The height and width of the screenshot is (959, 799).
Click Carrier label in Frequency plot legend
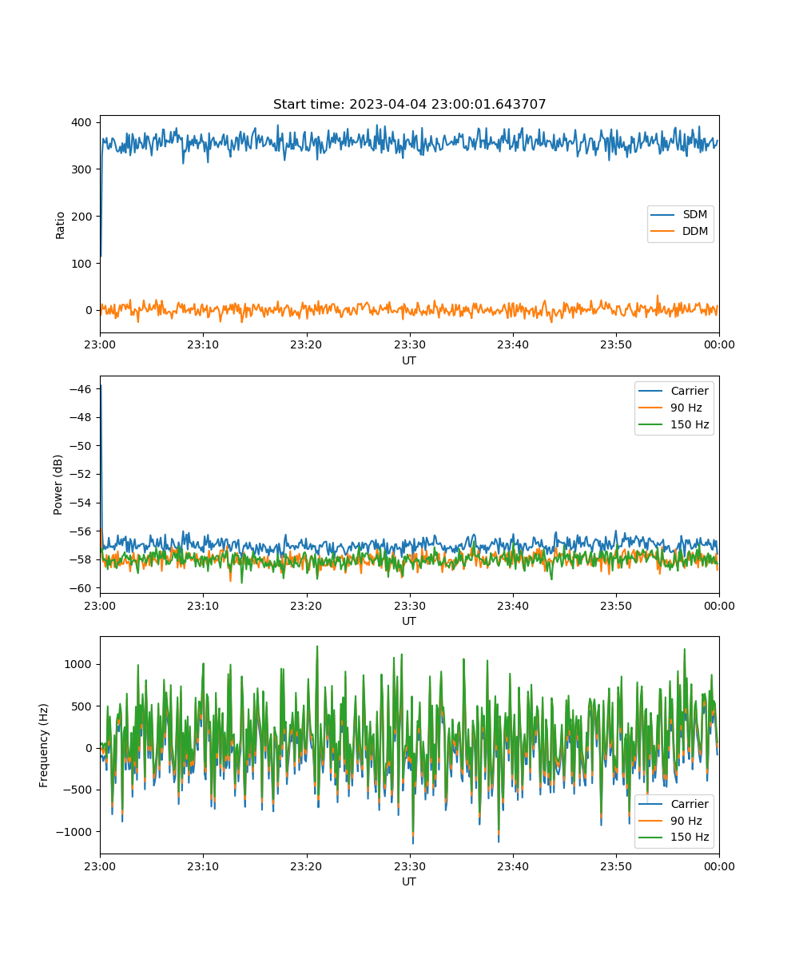point(689,804)
